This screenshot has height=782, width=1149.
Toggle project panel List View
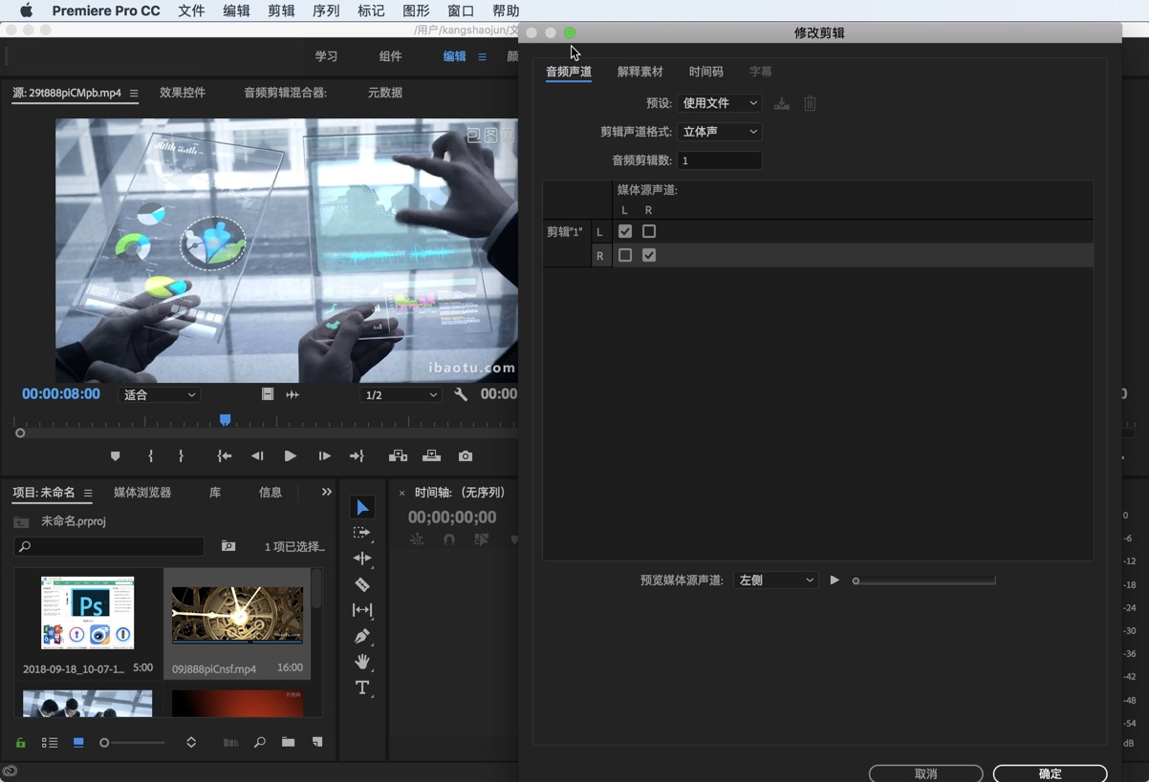click(x=49, y=742)
